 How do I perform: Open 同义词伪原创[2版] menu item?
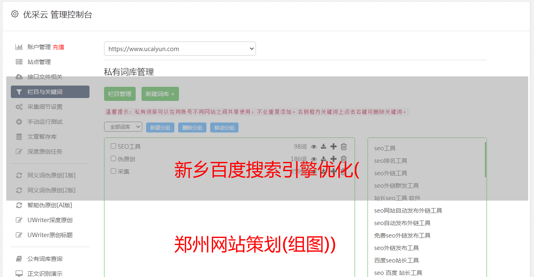pos(52,190)
